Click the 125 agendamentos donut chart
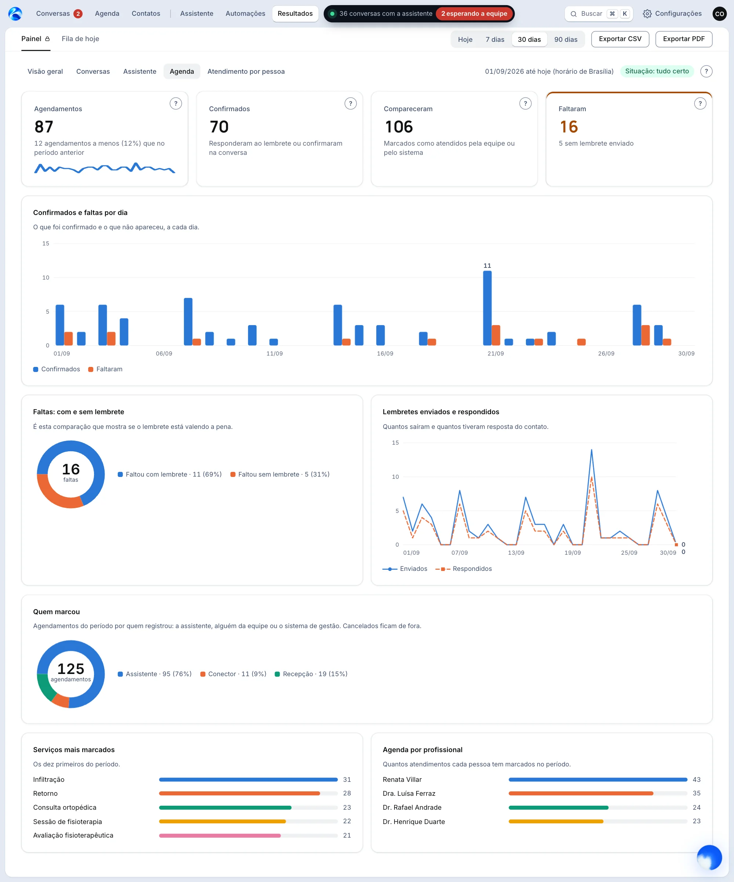This screenshot has width=734, height=882. (70, 674)
